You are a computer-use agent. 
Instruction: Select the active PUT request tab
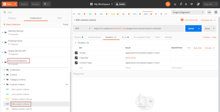148,14
